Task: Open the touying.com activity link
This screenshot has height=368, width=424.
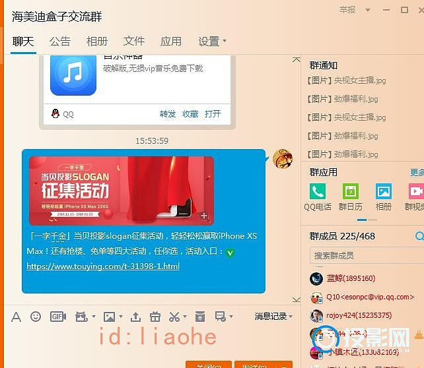Action: (103, 266)
